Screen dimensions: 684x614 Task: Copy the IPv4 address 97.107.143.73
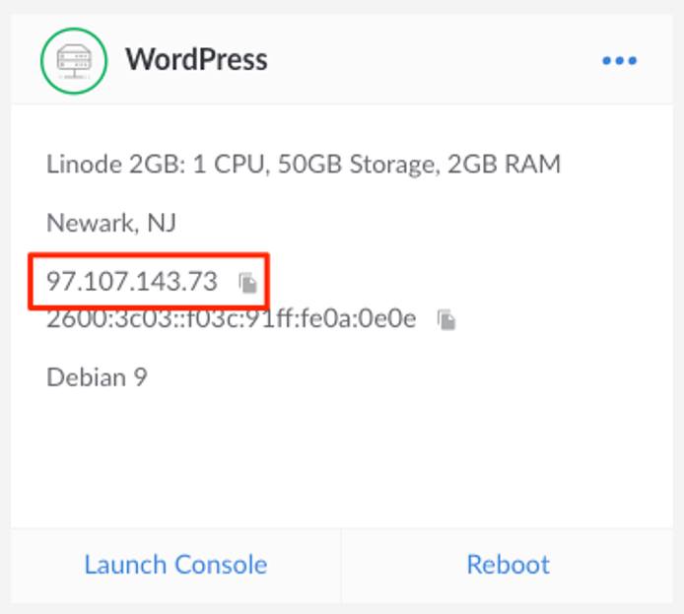[248, 283]
